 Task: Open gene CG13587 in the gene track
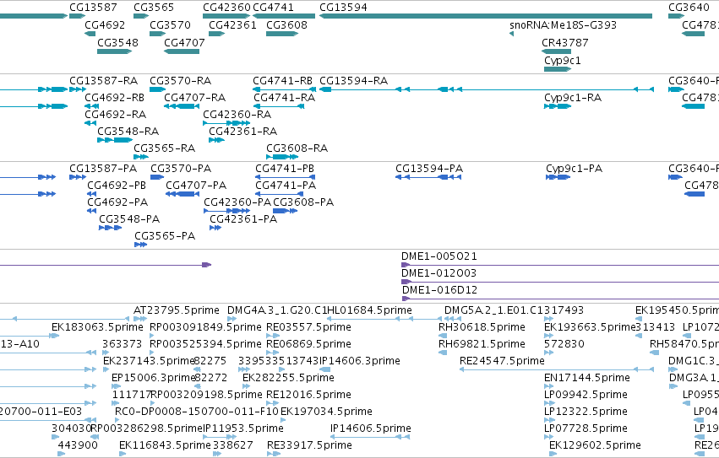tap(93, 8)
